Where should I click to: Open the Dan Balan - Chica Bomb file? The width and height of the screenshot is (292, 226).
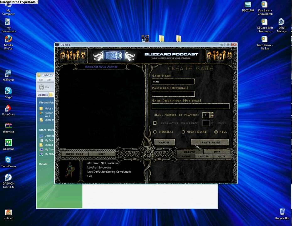(x=265, y=8)
